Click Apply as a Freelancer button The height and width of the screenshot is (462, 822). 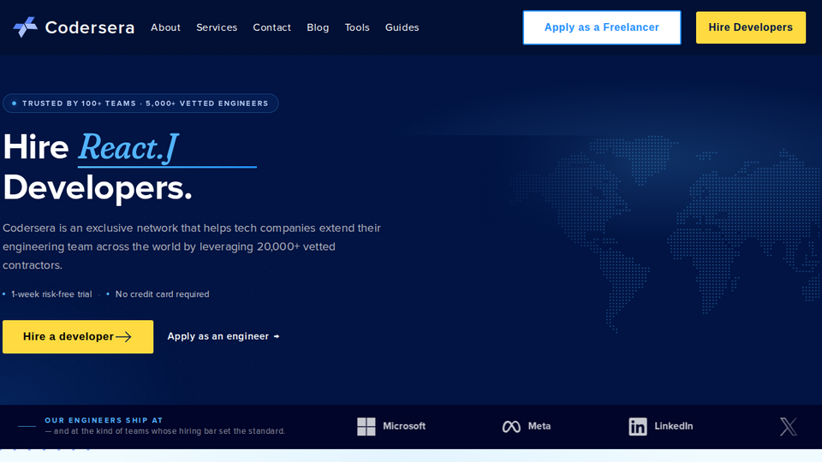tap(602, 27)
